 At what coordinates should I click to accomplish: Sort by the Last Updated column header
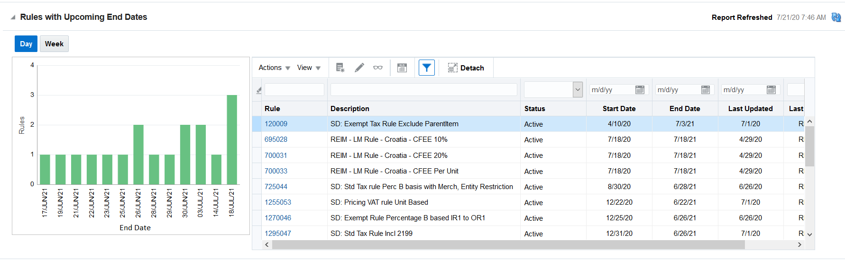pos(750,109)
